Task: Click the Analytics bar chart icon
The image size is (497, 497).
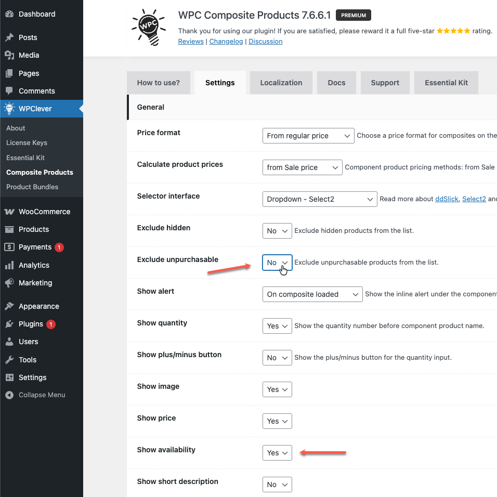Action: [9, 265]
